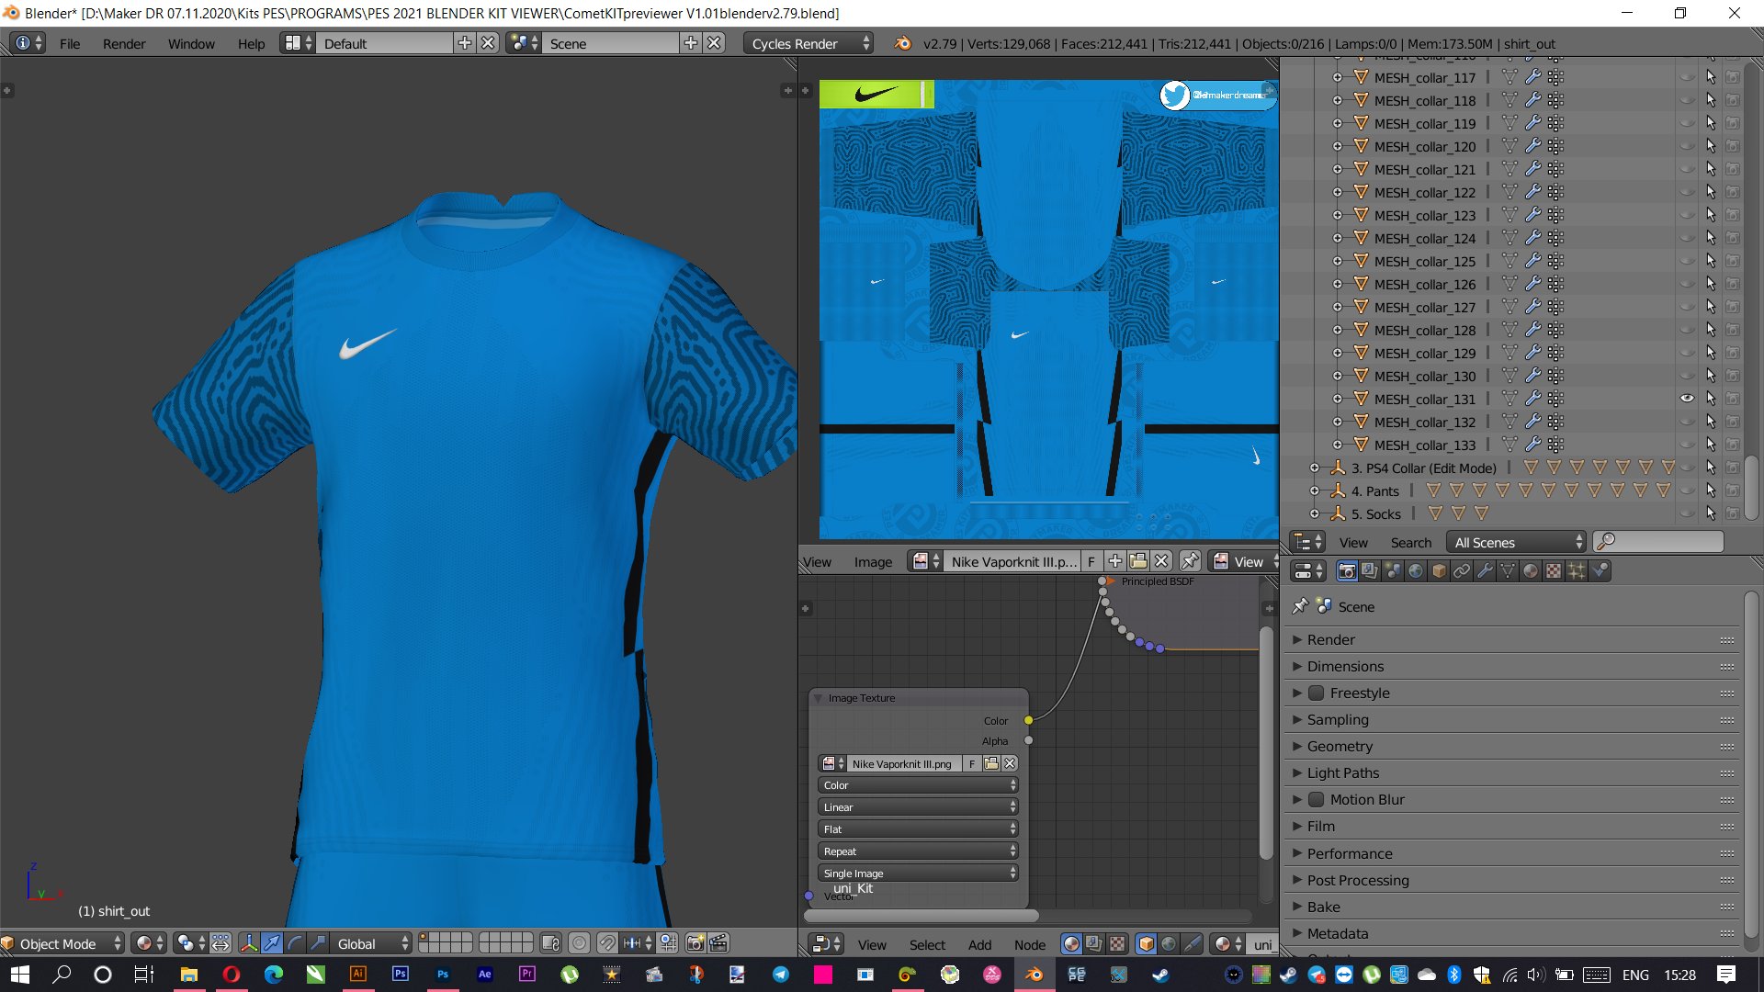Pin the image in UV editor header
The image size is (1764, 992).
pos(1190,561)
